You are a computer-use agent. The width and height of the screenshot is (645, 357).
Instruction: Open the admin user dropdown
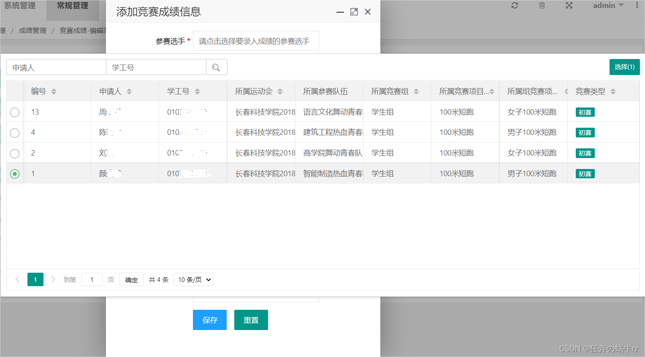pos(608,5)
